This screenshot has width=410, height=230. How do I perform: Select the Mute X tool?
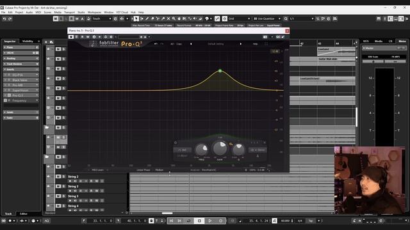click(x=168, y=19)
